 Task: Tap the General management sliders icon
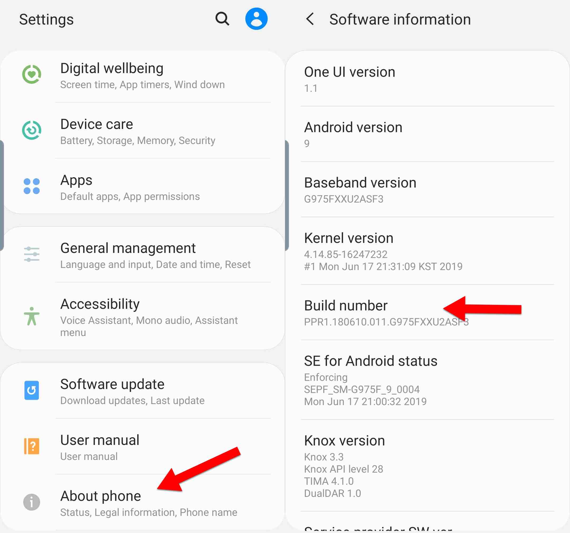[32, 254]
